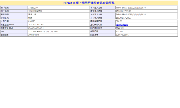Image resolution: width=180 pixels, height=108 pixels.
Task: Click TYFO-BRAS host value in 上次登入主機 row
Action: (x=131, y=14)
